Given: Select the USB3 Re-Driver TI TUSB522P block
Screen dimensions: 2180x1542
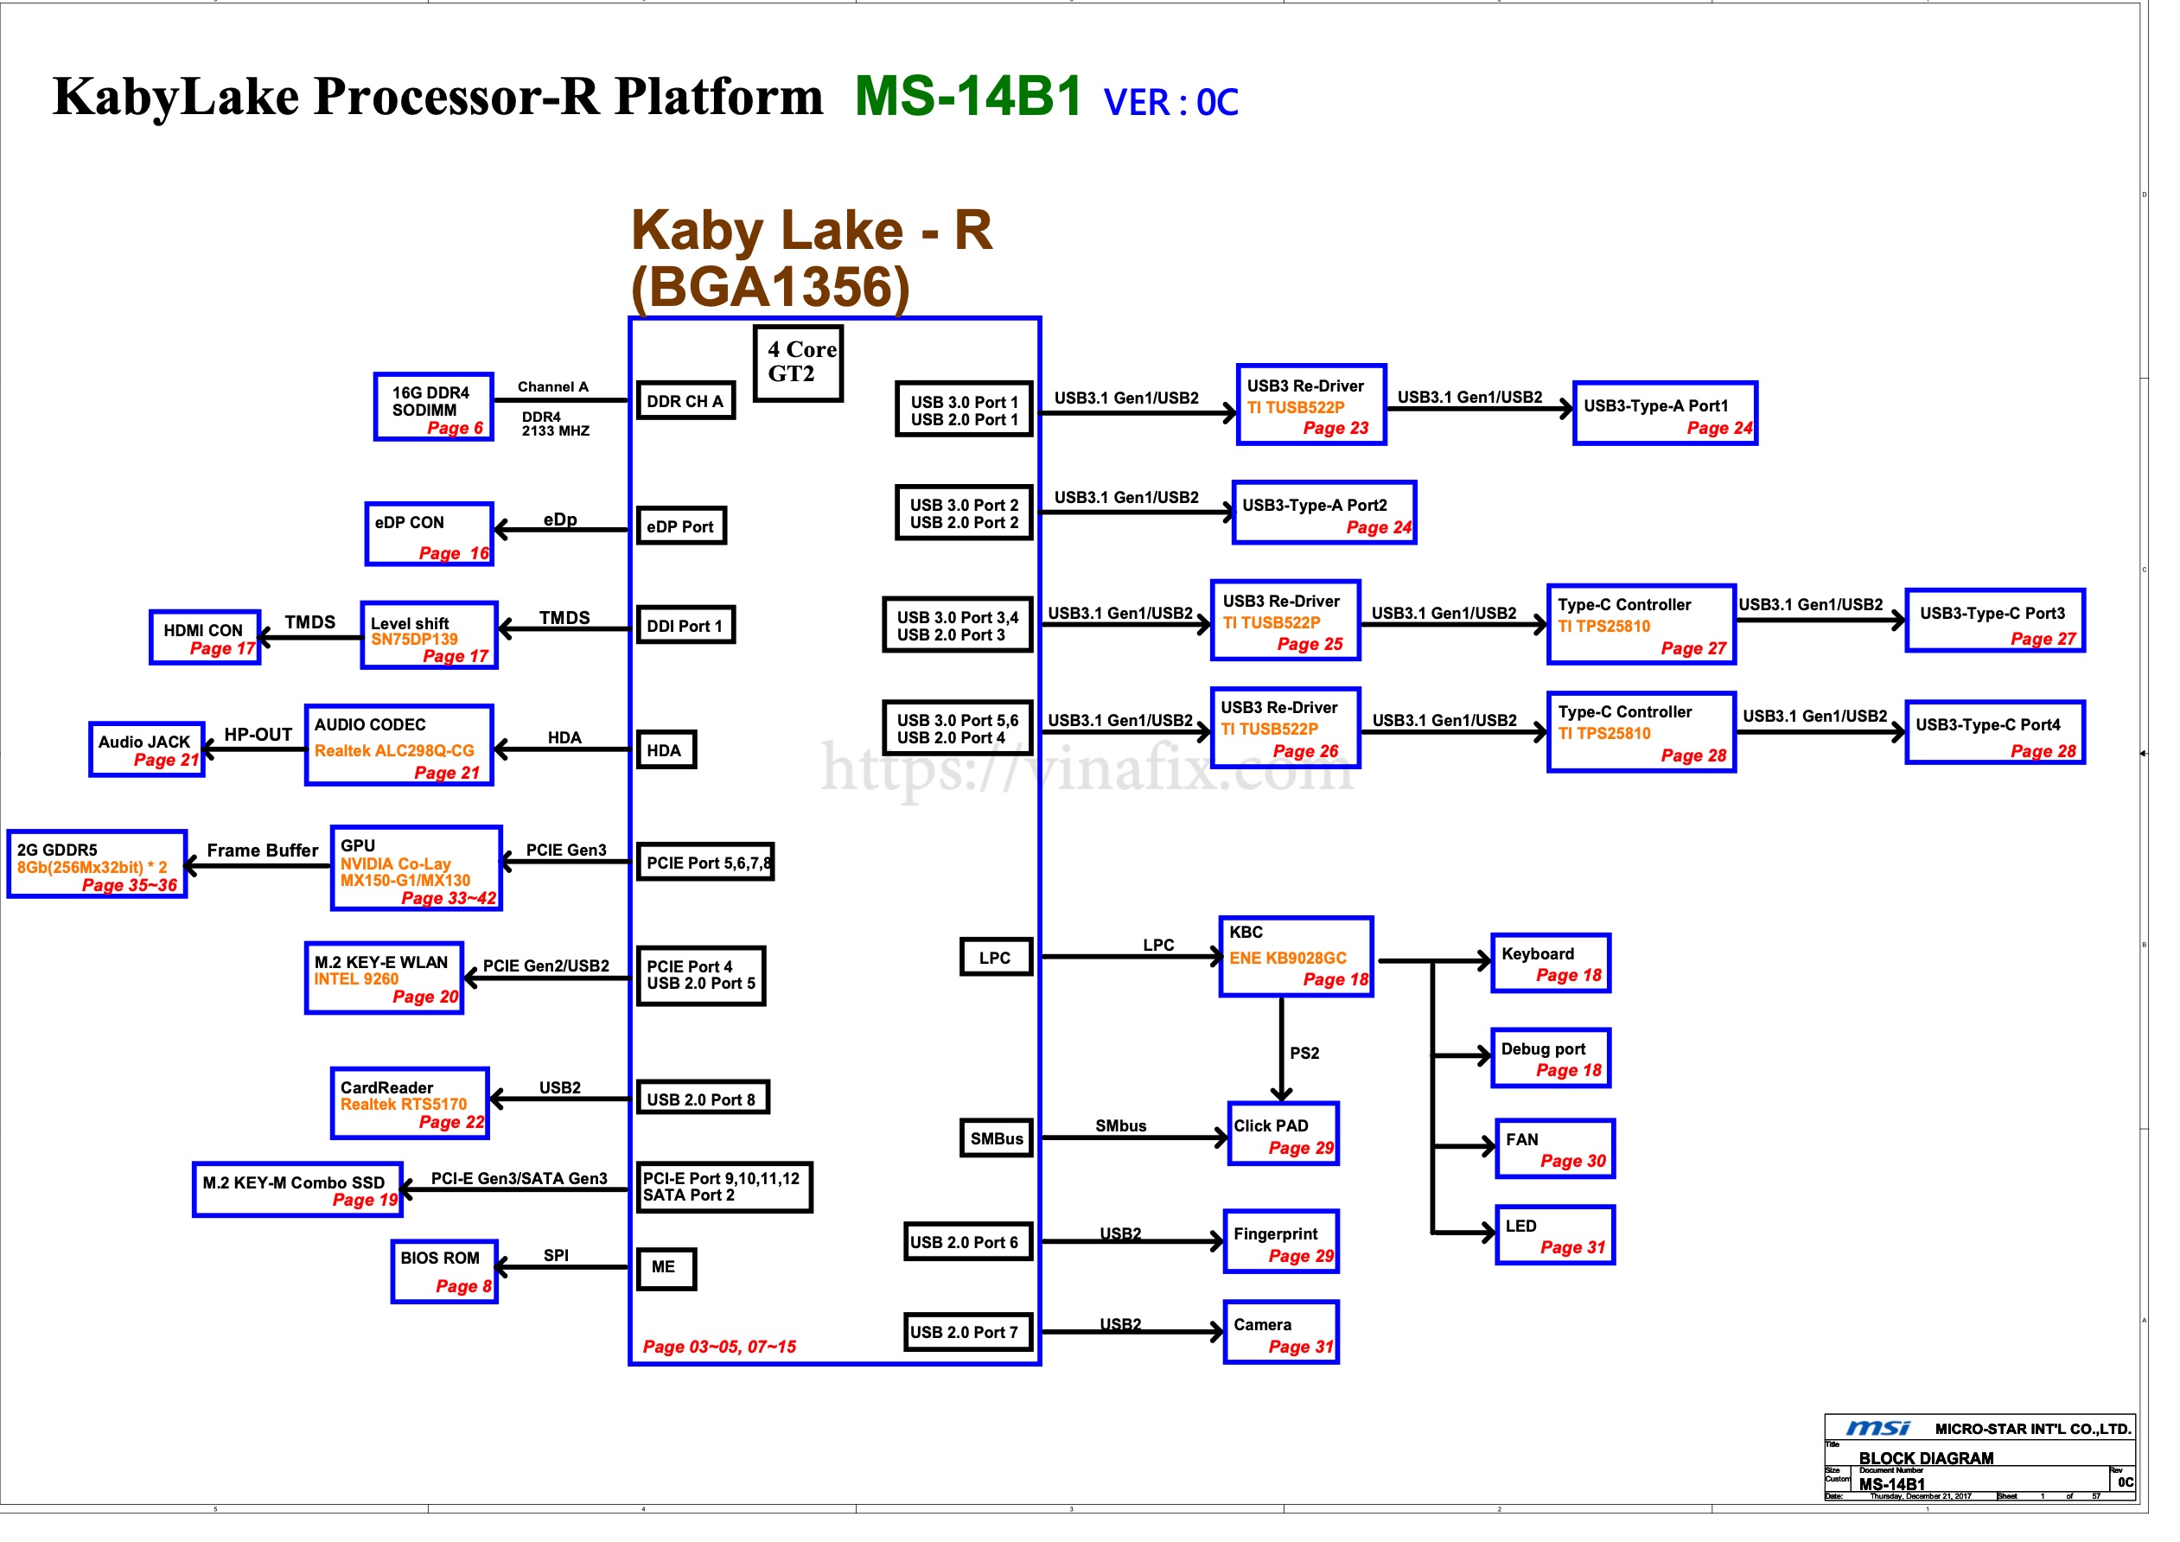Looking at the screenshot, I should pyautogui.click(x=1310, y=405).
